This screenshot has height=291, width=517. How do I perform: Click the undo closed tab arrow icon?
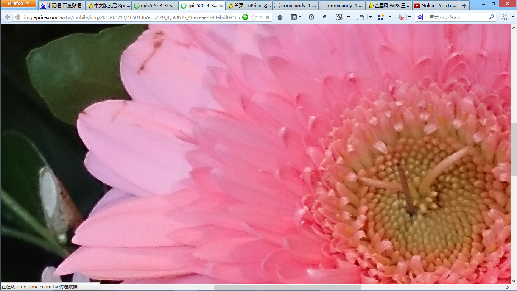point(361,17)
